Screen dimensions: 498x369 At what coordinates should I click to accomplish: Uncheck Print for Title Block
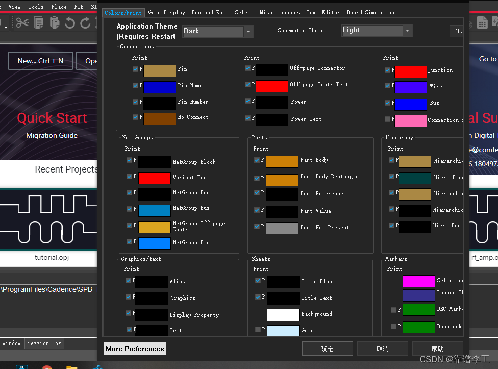(x=258, y=280)
